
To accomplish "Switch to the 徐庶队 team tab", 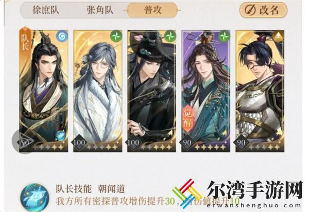I will point(46,10).
